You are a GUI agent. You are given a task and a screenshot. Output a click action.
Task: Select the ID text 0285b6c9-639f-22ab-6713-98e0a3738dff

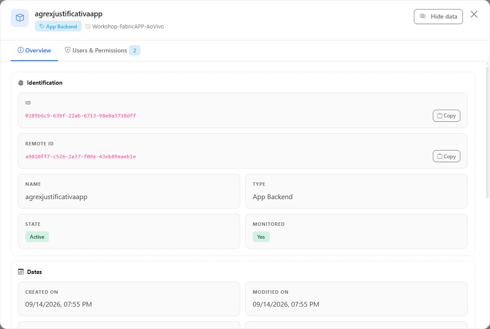tap(81, 116)
